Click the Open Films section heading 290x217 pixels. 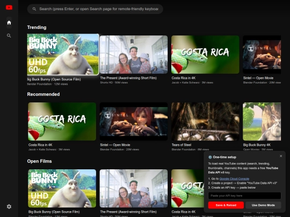39,161
